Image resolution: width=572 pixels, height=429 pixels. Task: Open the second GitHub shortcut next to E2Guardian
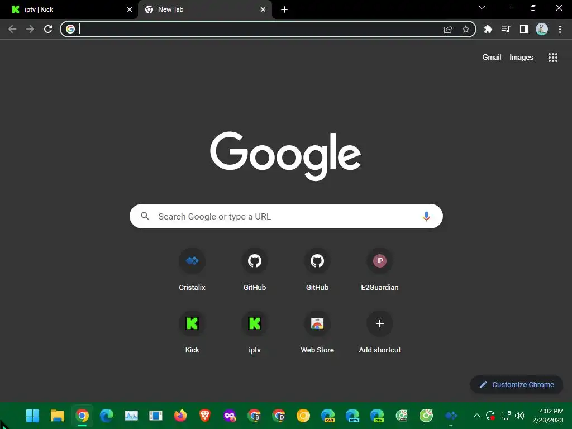pos(317,270)
